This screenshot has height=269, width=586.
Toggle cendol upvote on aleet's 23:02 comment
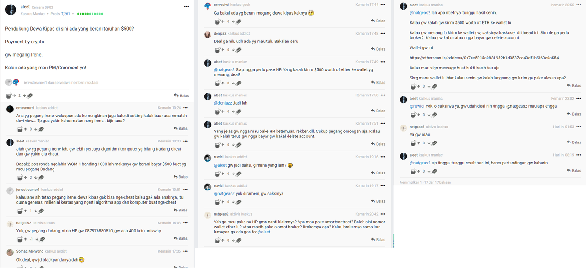[414, 114]
